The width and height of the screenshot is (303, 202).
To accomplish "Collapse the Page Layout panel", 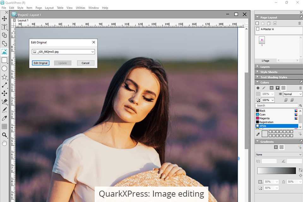I will tap(258, 17).
